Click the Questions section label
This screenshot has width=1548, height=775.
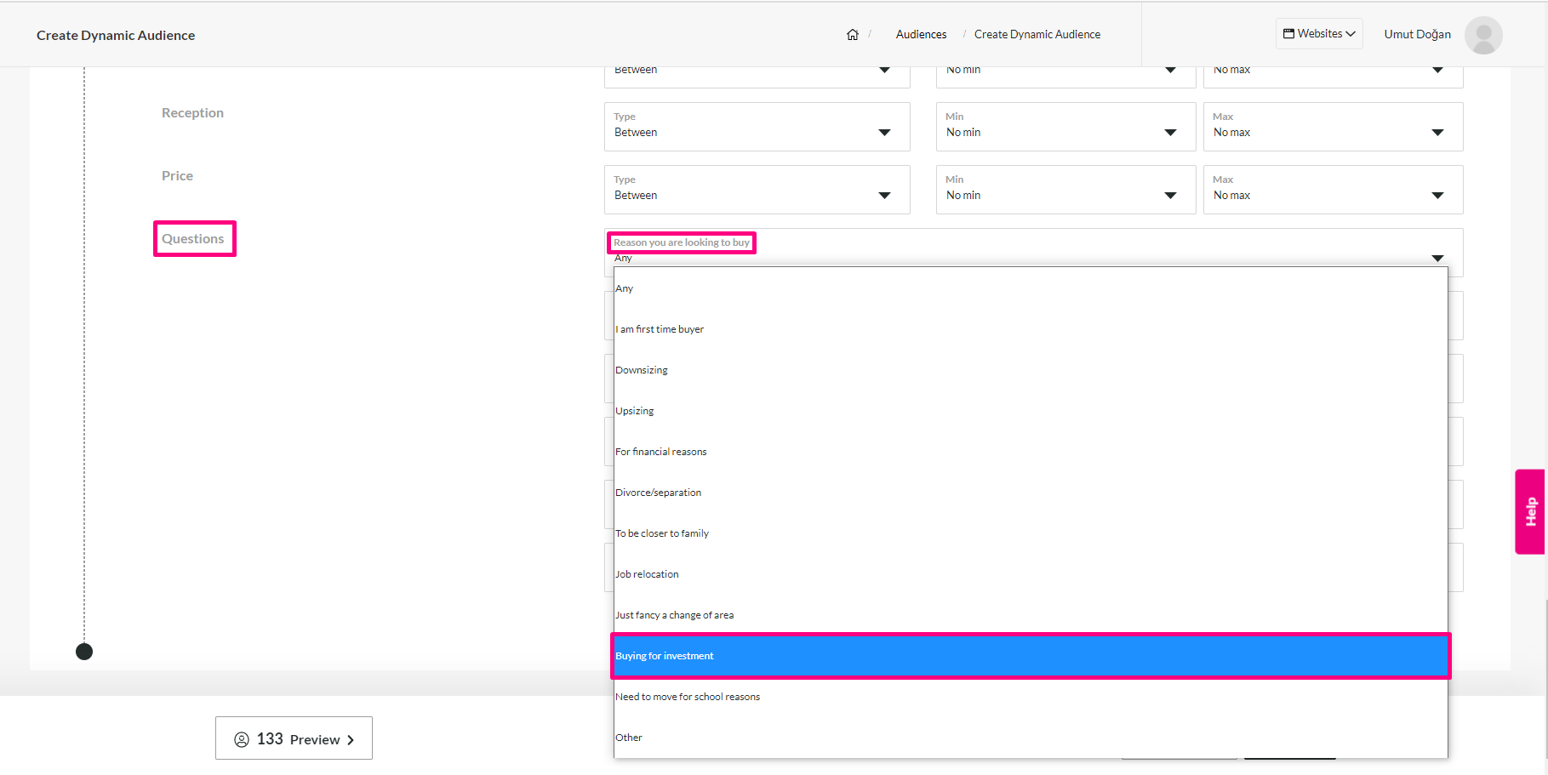pos(193,239)
